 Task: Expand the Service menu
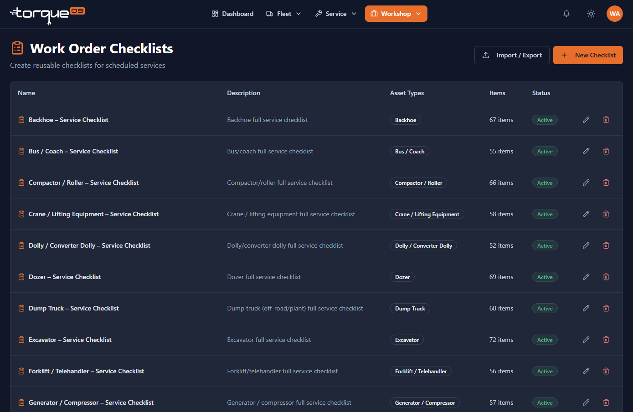336,14
